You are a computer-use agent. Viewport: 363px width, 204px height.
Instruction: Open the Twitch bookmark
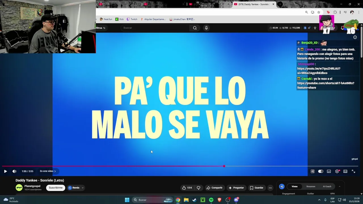(x=132, y=19)
